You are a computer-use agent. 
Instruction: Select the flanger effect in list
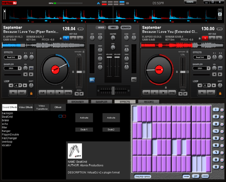point(6,131)
